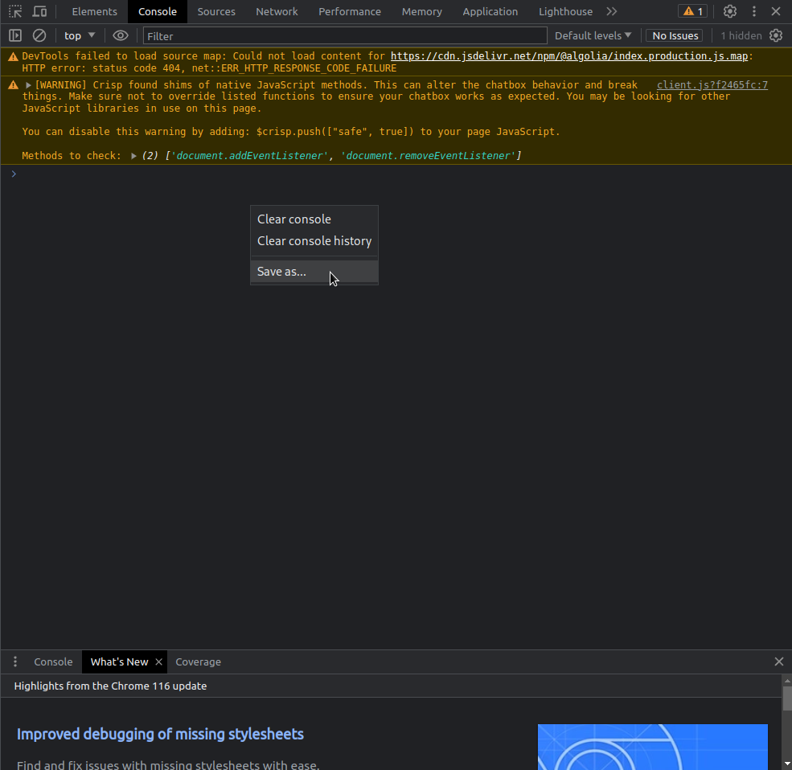Open the algolia source map URL link
Screen dimensions: 792x770
568,56
